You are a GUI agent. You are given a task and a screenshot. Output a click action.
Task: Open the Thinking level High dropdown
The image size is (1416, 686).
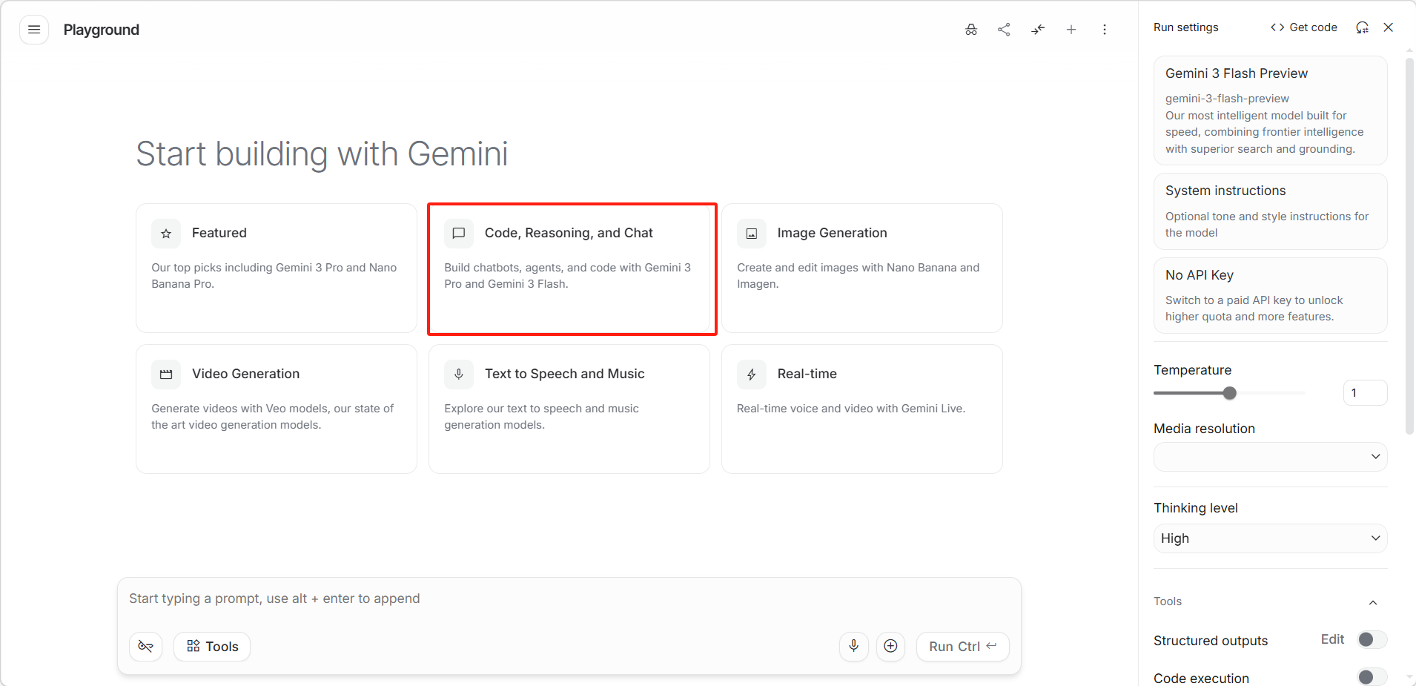(1271, 538)
